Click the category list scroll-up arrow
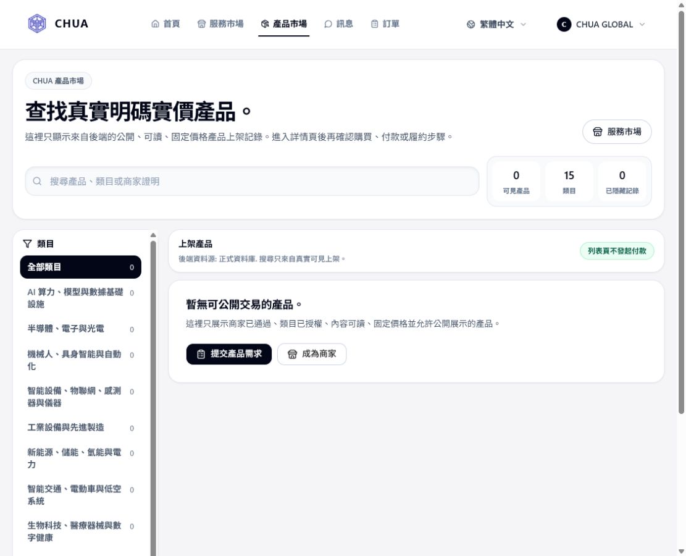Screen dimensions: 686x556 tap(153, 235)
